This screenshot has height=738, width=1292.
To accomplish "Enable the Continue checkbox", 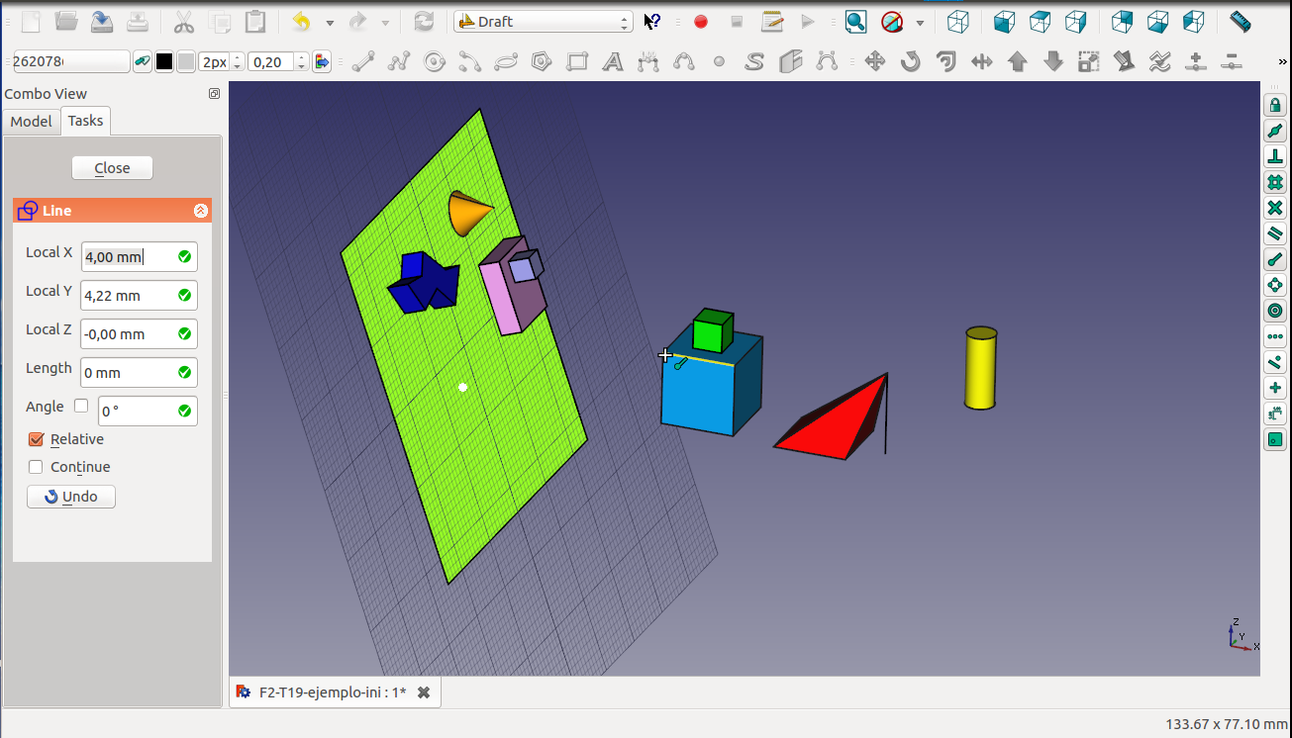I will (37, 467).
